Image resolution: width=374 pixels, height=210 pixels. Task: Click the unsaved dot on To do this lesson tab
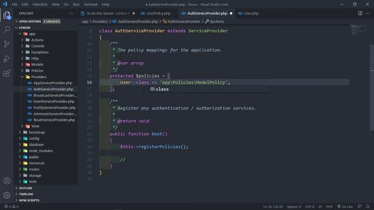point(134,13)
